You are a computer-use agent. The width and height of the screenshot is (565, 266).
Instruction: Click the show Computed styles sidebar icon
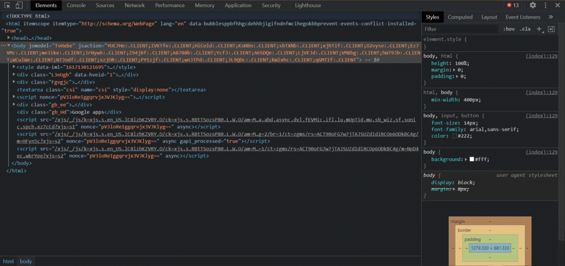tap(460, 17)
